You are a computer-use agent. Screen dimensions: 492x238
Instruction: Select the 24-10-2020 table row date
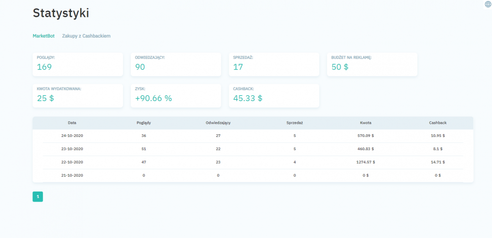pos(72,136)
